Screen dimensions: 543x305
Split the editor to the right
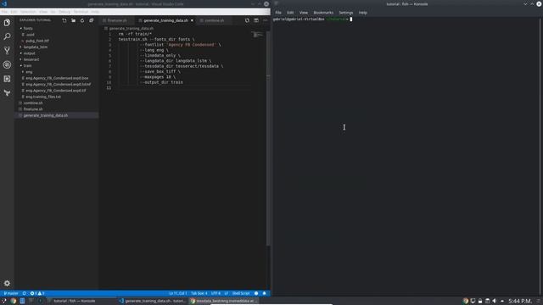(x=256, y=20)
